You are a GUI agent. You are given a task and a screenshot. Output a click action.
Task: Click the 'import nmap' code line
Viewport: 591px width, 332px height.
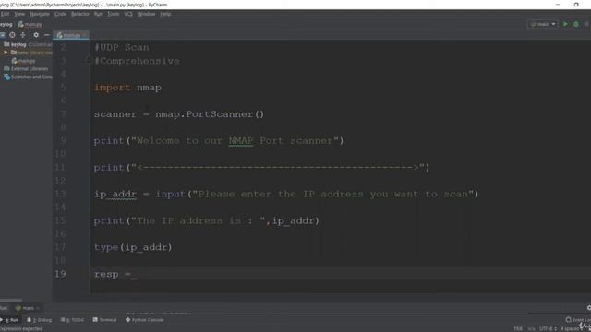127,88
